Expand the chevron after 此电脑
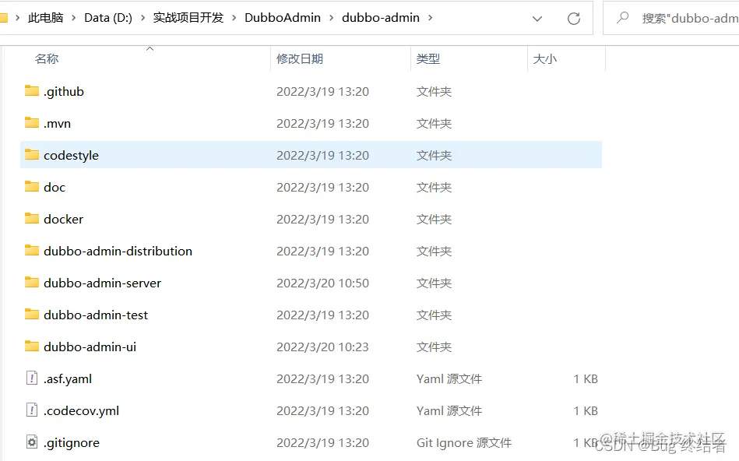 pyautogui.click(x=73, y=18)
